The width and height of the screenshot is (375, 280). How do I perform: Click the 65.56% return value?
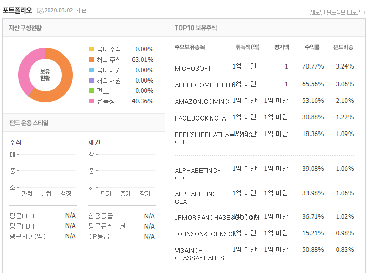tap(313, 84)
